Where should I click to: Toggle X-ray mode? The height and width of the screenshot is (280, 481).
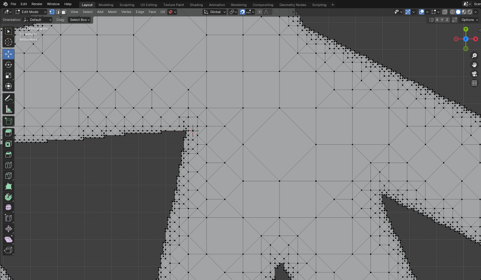[445, 12]
